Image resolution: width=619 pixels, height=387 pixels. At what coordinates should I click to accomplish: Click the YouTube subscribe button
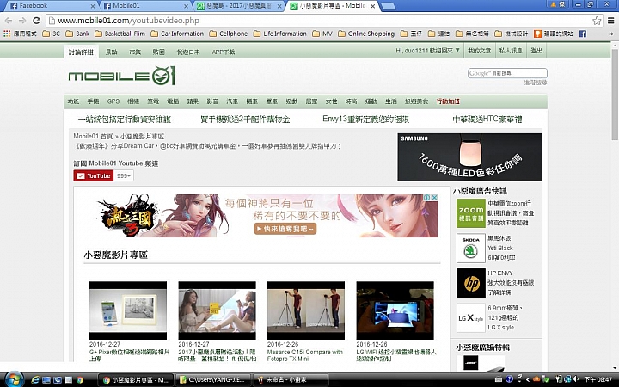pos(94,175)
